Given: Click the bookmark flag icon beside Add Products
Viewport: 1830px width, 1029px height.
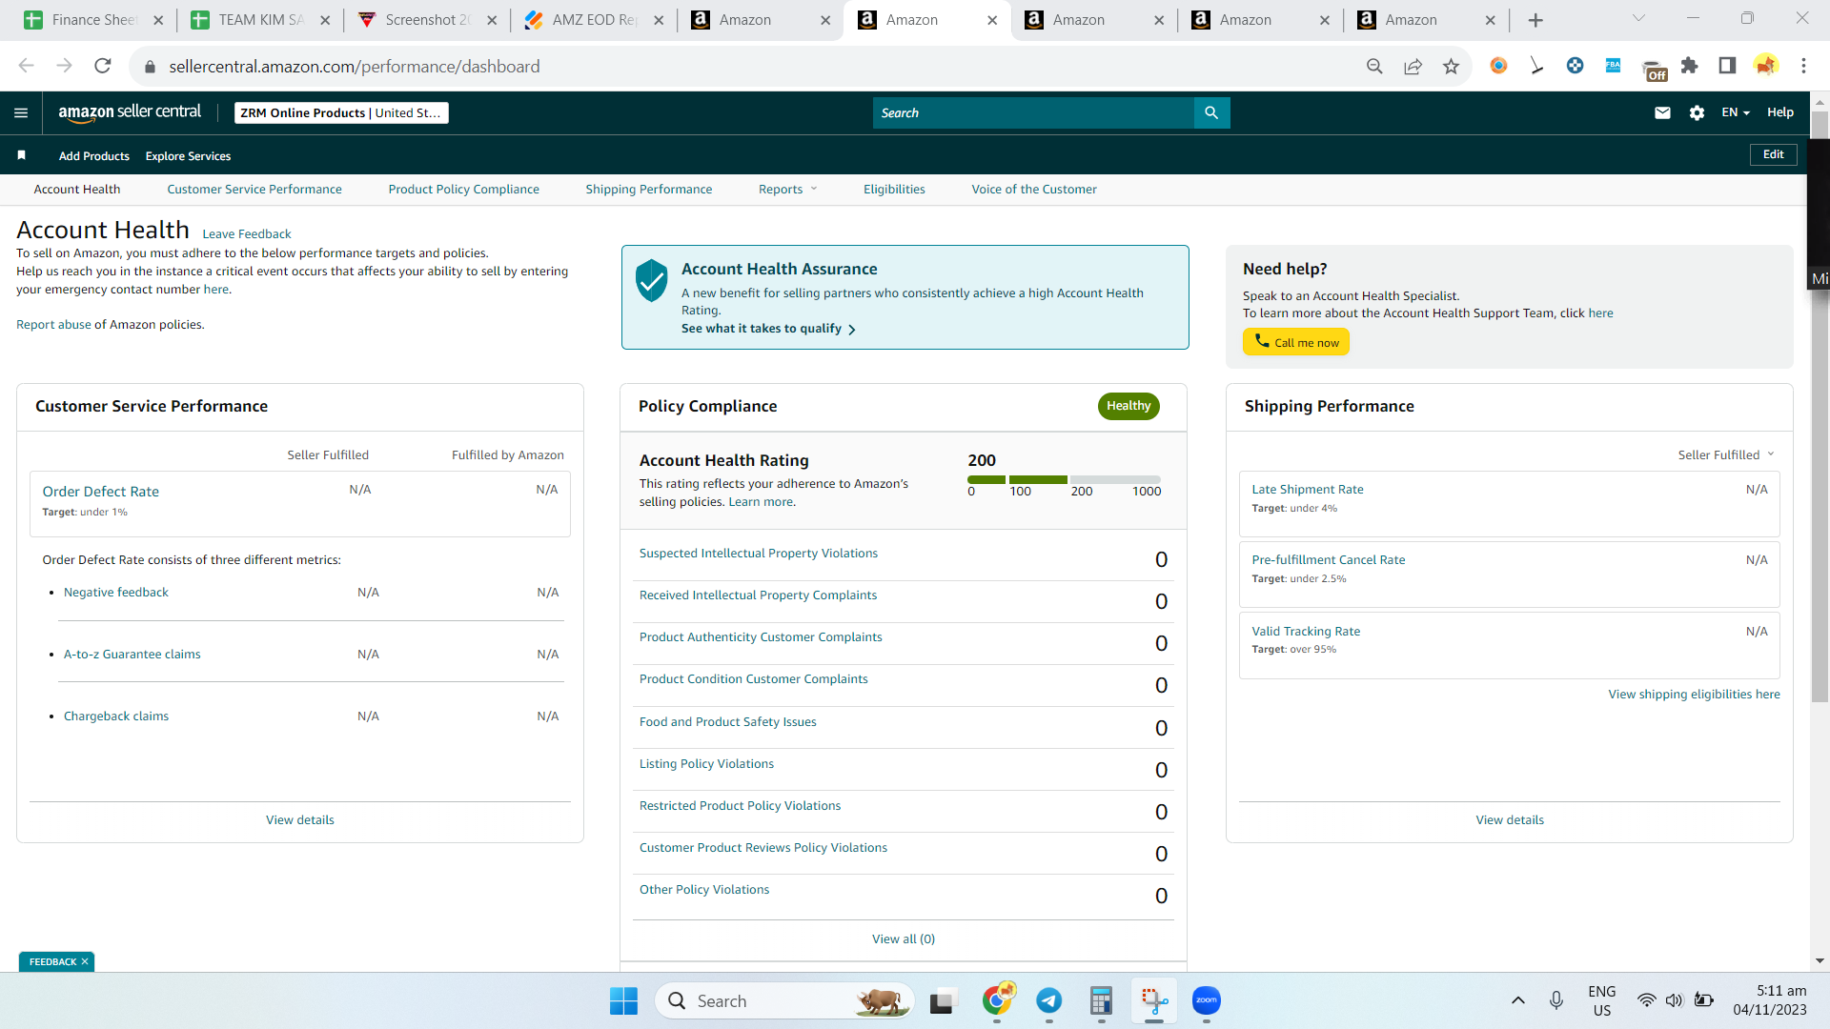Looking at the screenshot, I should pyautogui.click(x=21, y=155).
